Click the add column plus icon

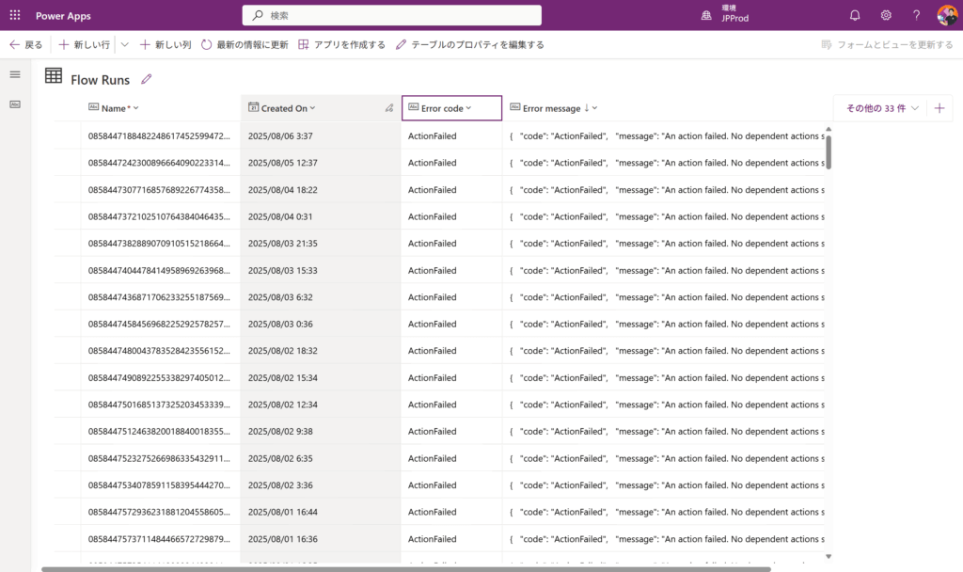(939, 108)
